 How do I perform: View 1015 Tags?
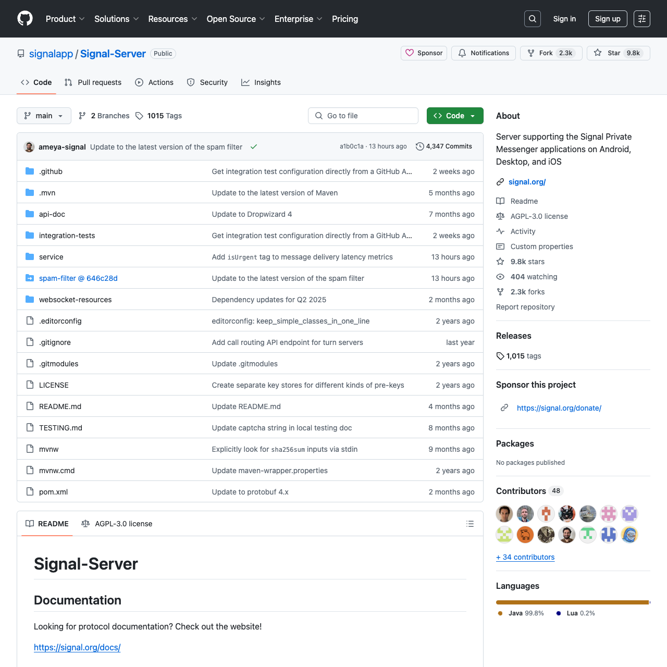click(x=159, y=116)
